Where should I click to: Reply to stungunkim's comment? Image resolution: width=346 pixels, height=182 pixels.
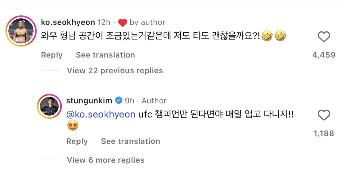coord(77,141)
